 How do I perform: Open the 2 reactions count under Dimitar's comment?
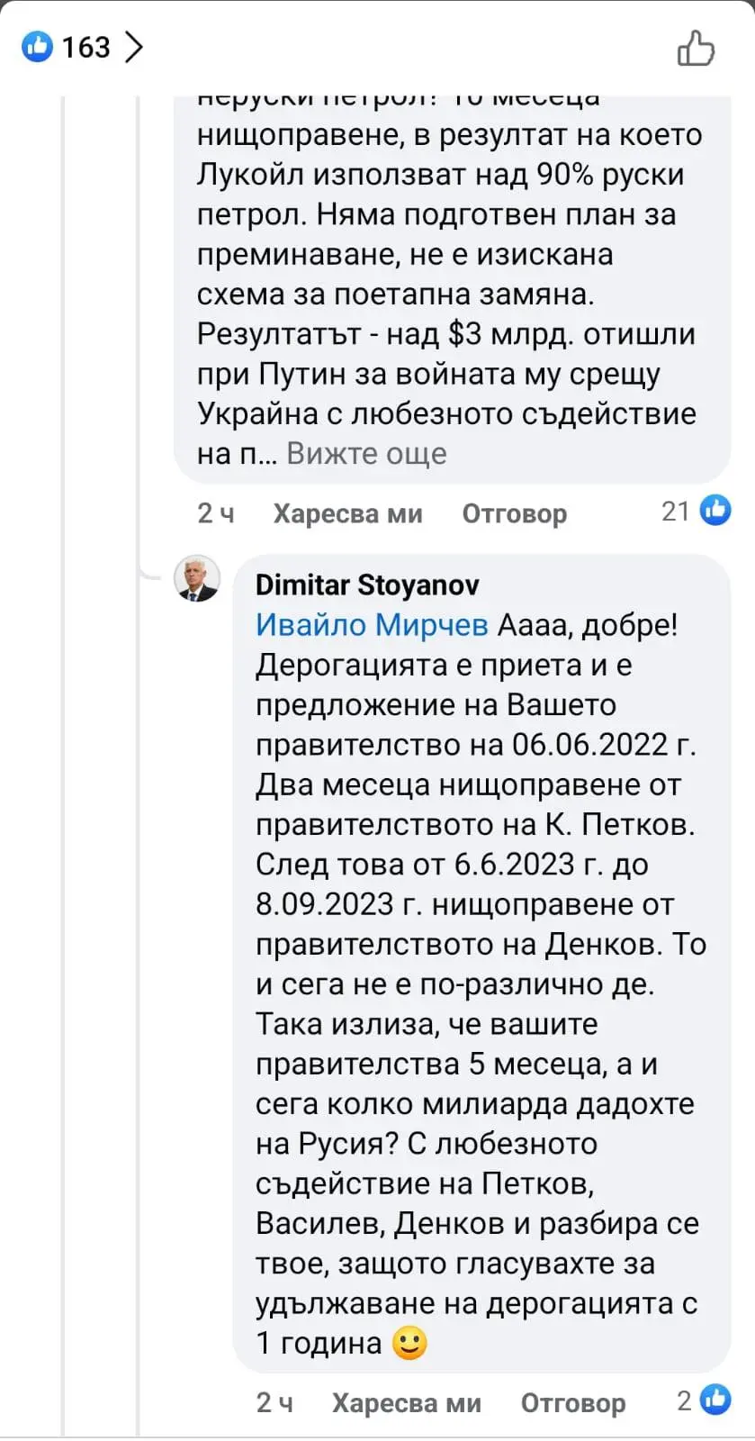(x=685, y=1400)
